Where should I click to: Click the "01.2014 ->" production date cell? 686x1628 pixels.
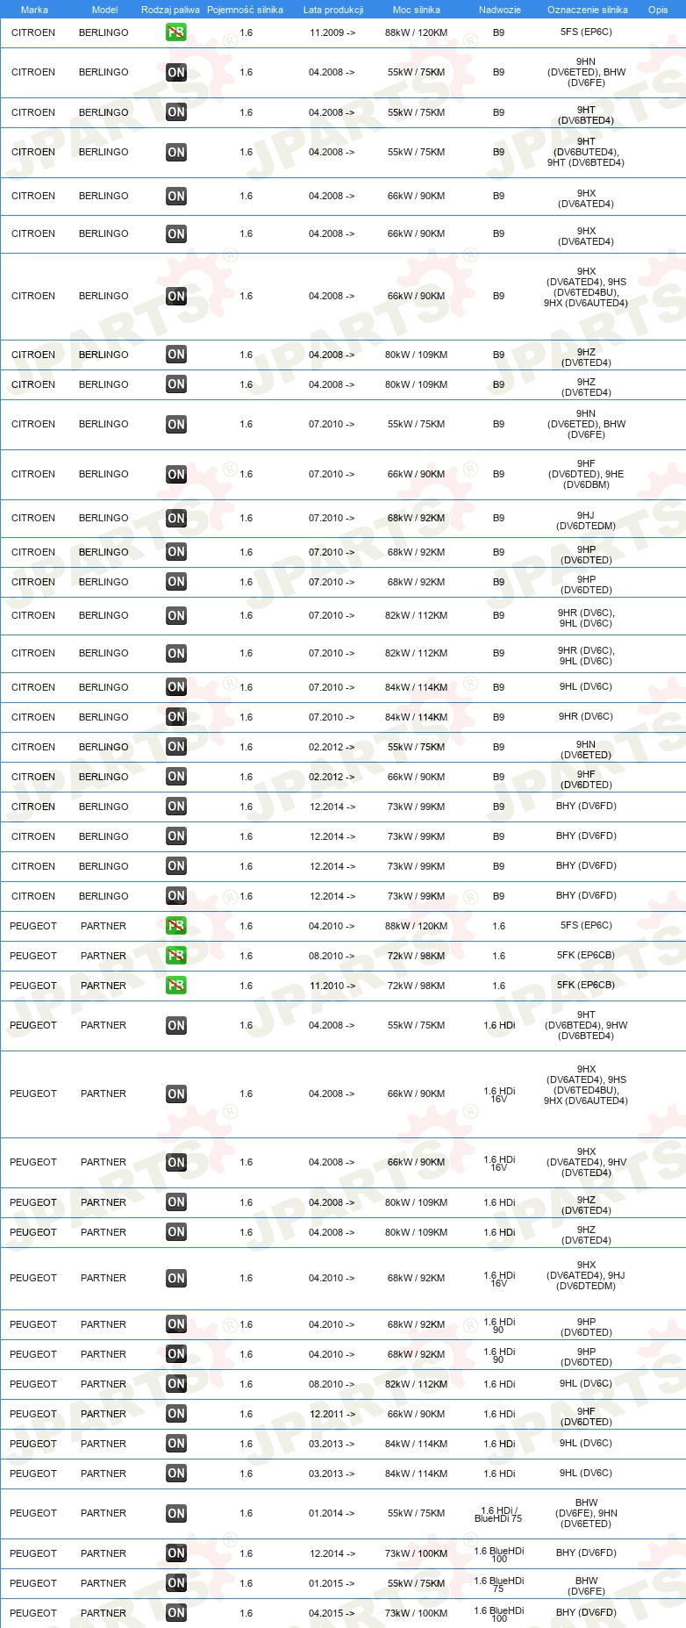pyautogui.click(x=332, y=1513)
